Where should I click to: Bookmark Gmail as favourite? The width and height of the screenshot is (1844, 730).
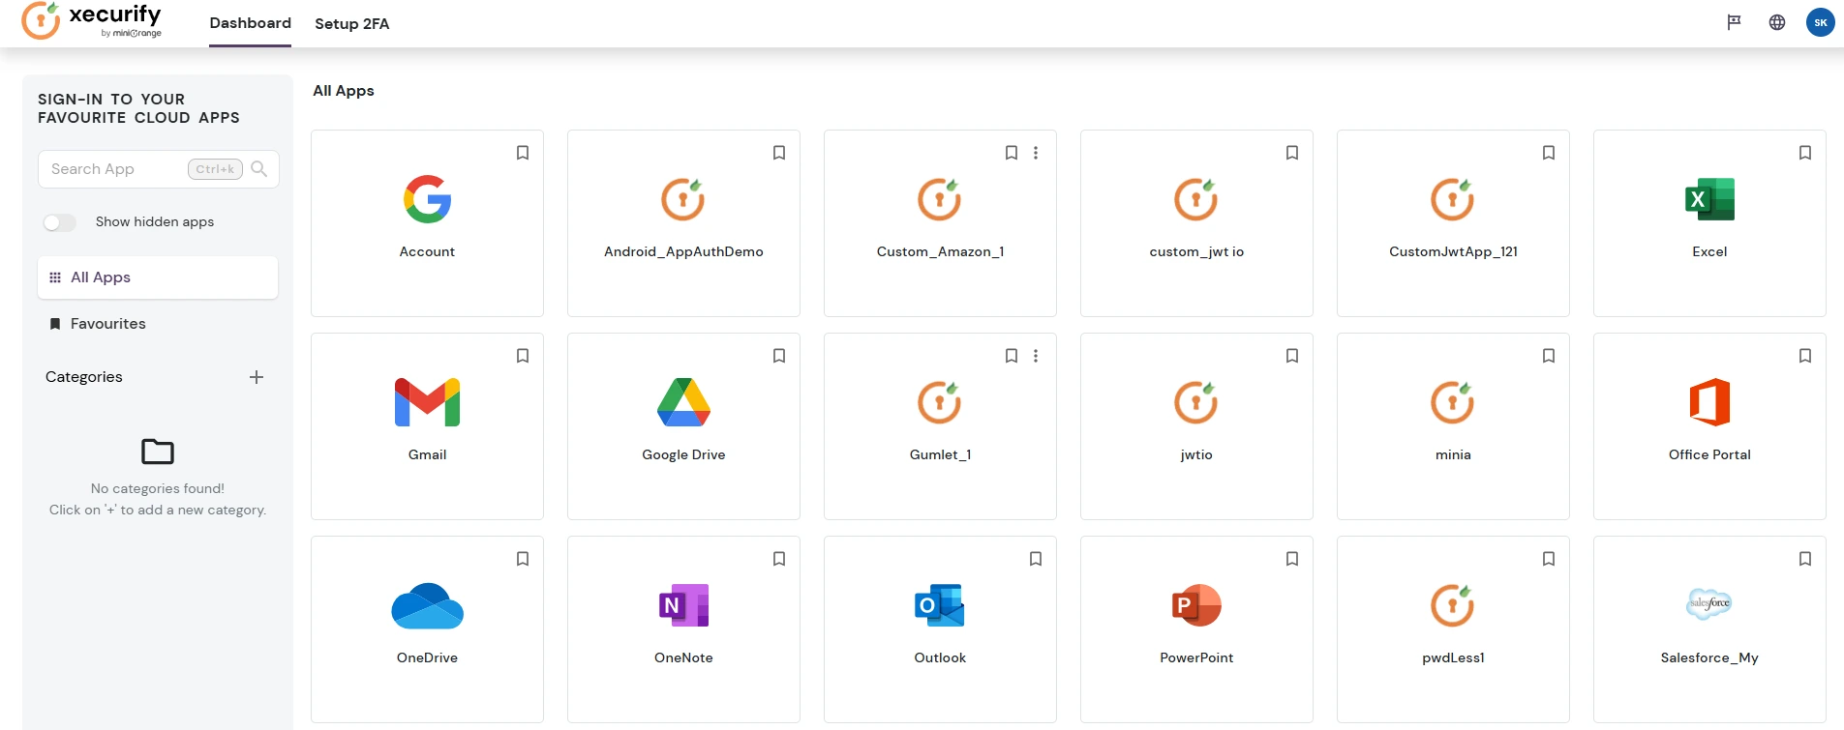(523, 356)
